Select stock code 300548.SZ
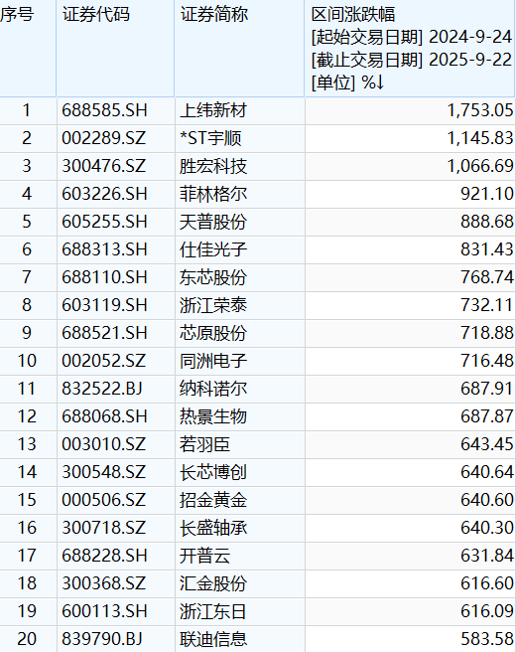The image size is (516, 652). click(x=104, y=472)
